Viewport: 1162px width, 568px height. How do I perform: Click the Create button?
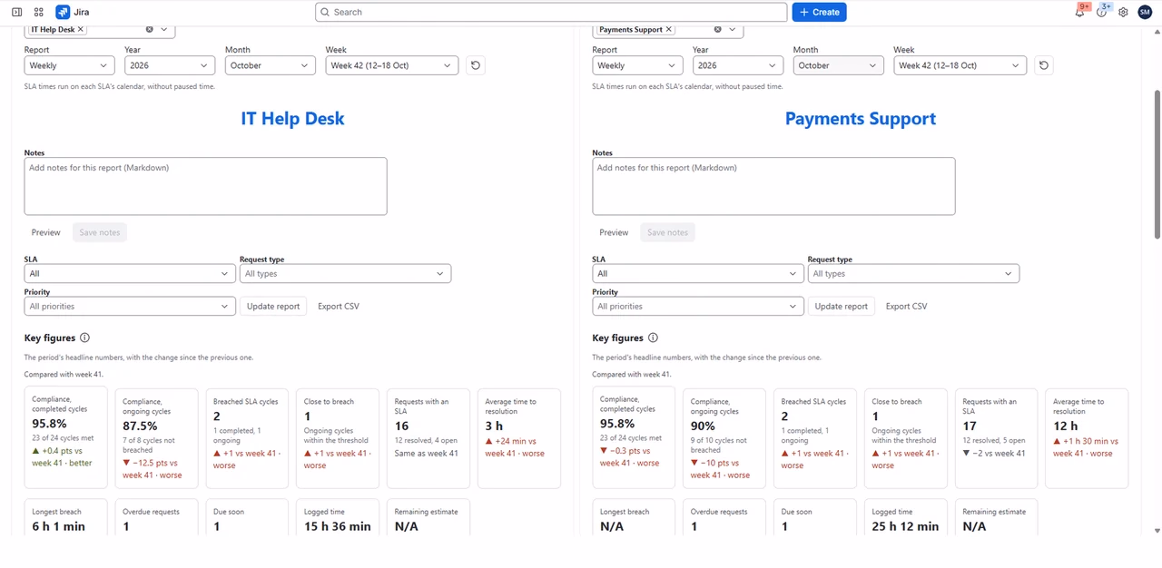click(819, 12)
